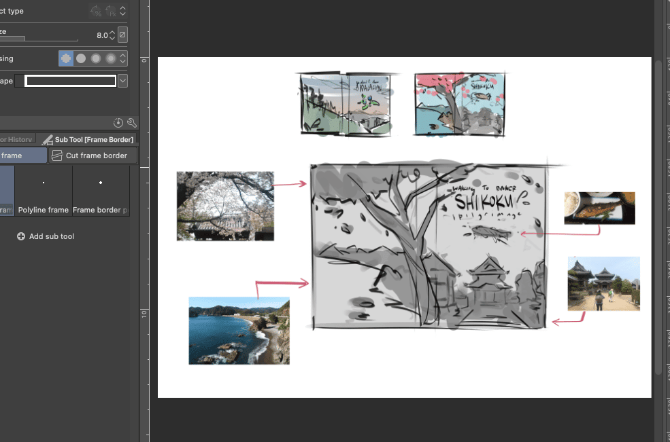Click the px unit icon in the type row

[110, 11]
